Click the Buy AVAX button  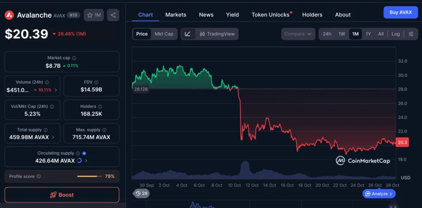point(401,12)
